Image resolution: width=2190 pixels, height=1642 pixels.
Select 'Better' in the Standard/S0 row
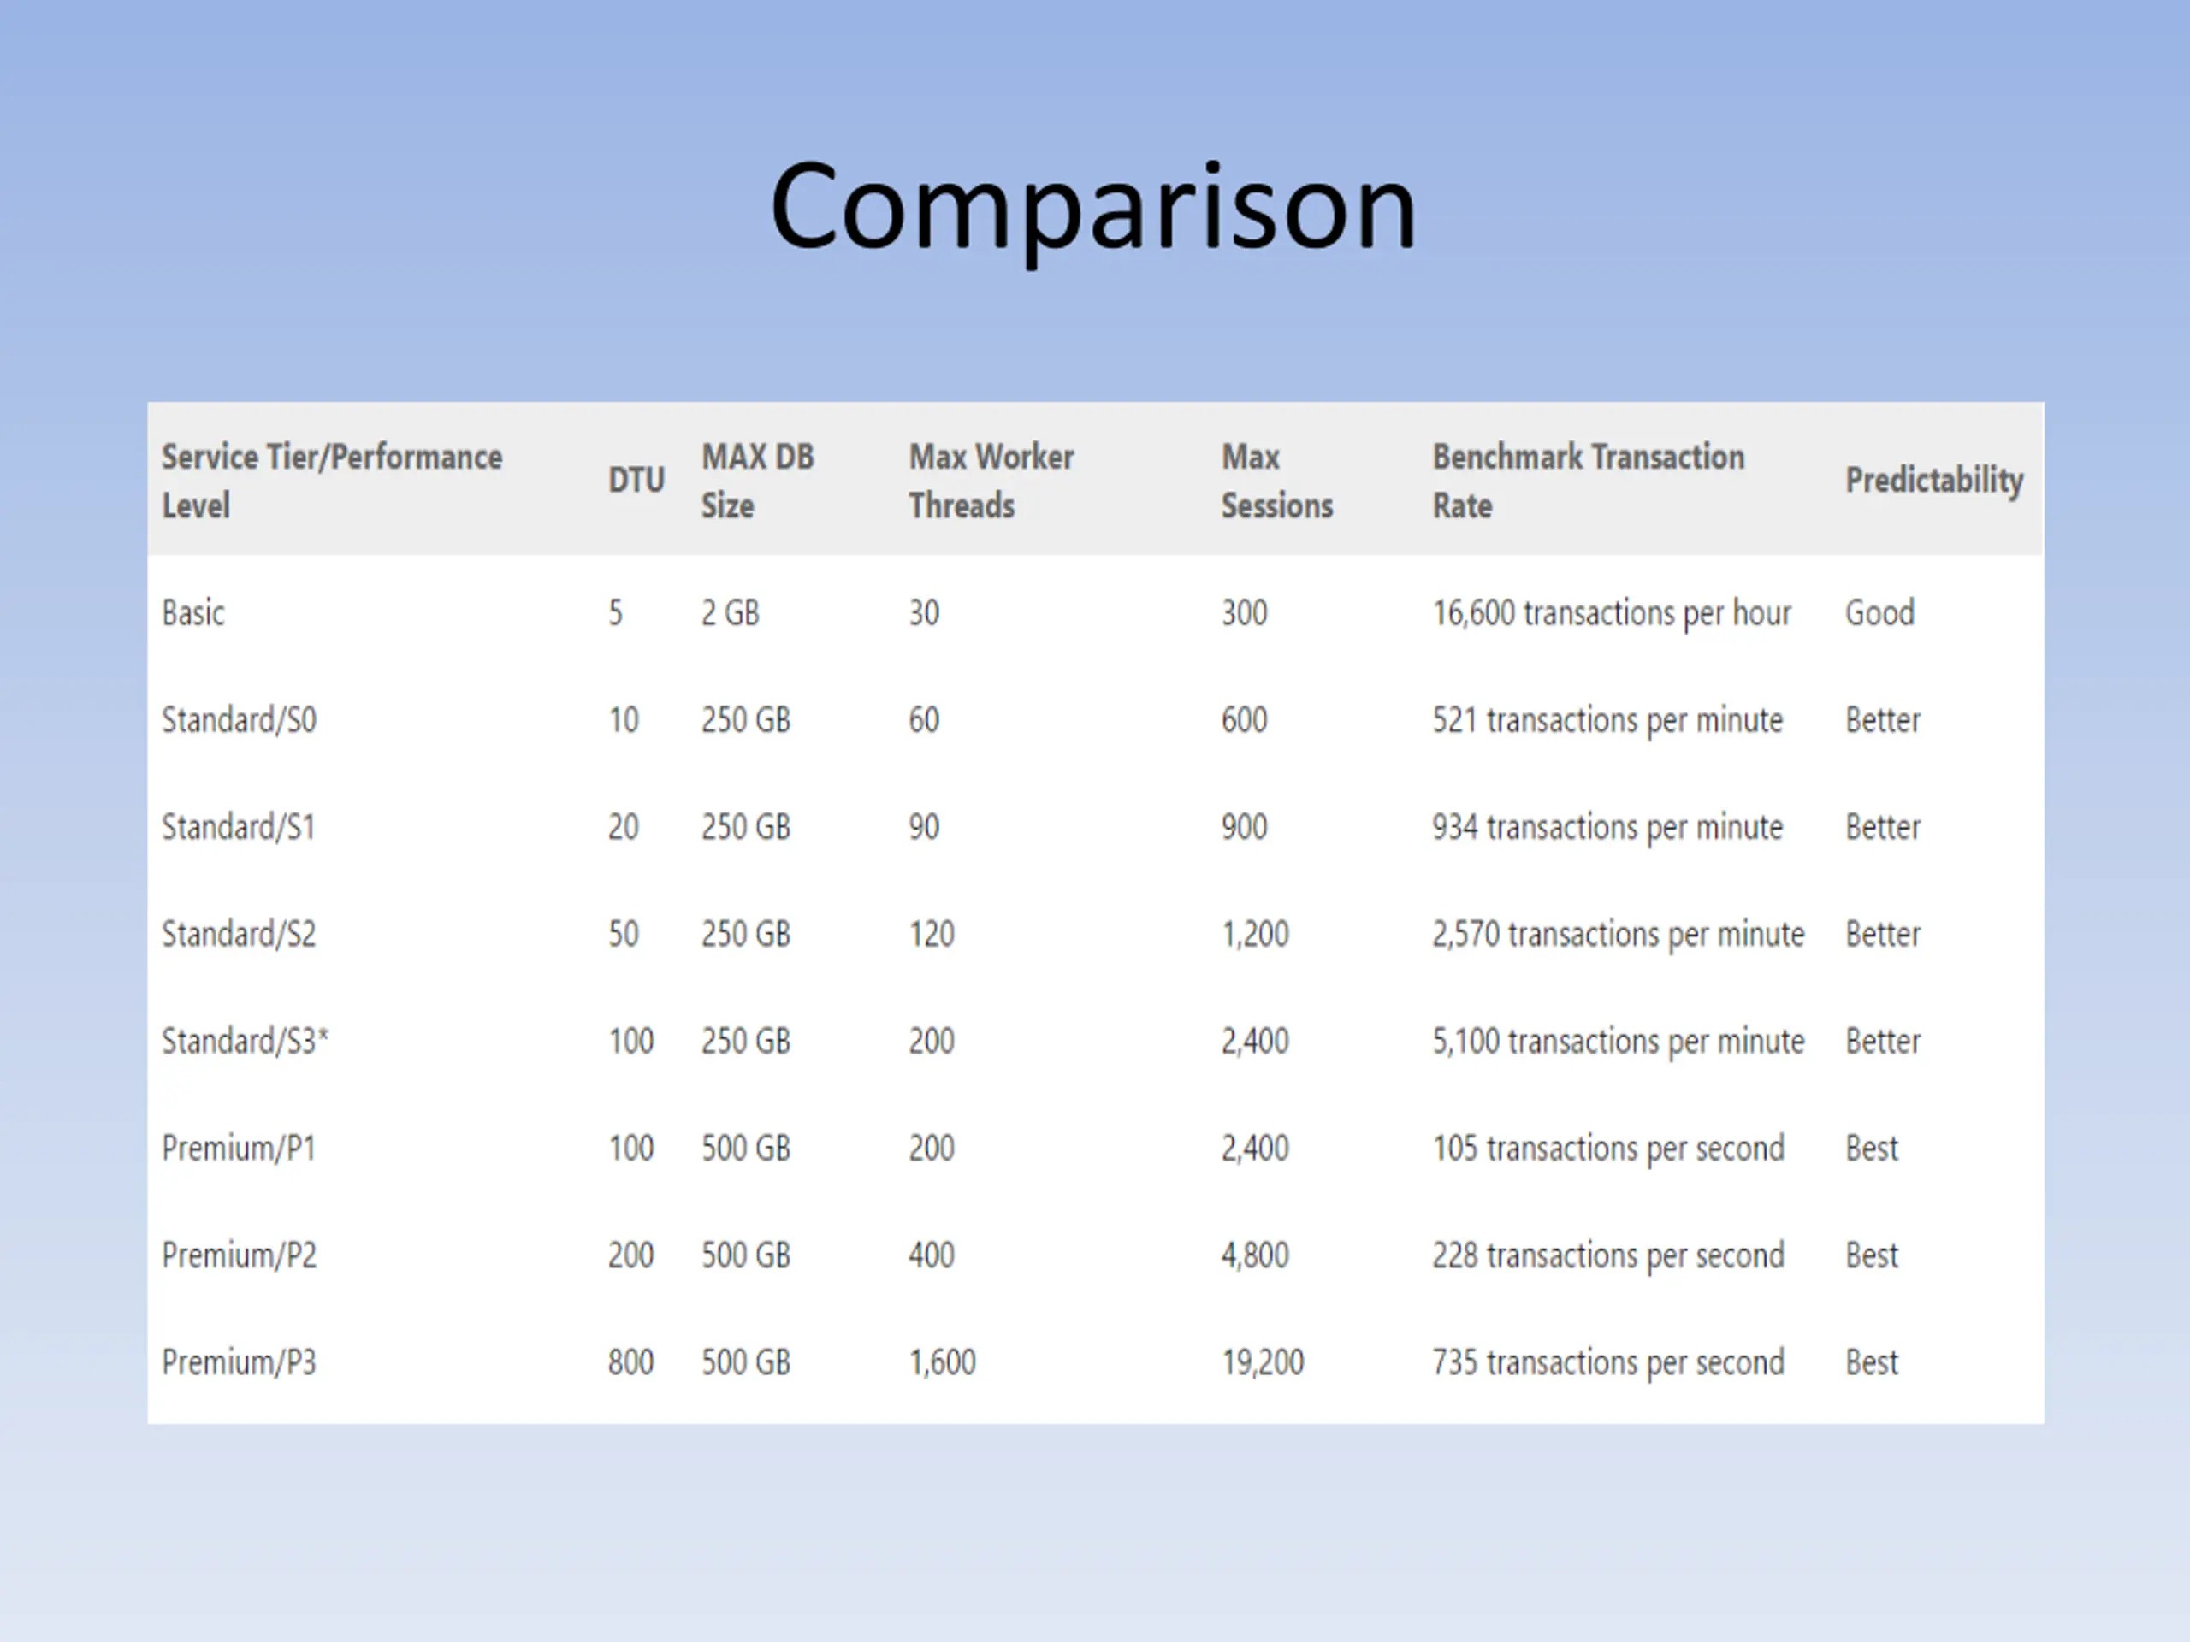(x=1882, y=719)
